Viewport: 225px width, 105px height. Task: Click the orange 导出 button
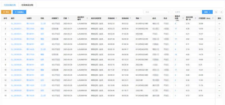6,12
